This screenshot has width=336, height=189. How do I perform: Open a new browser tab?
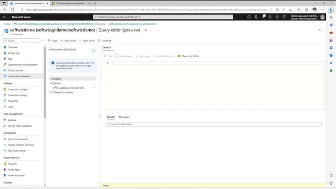95,4
